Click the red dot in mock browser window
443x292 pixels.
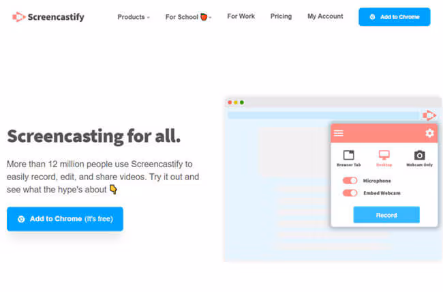click(x=230, y=102)
